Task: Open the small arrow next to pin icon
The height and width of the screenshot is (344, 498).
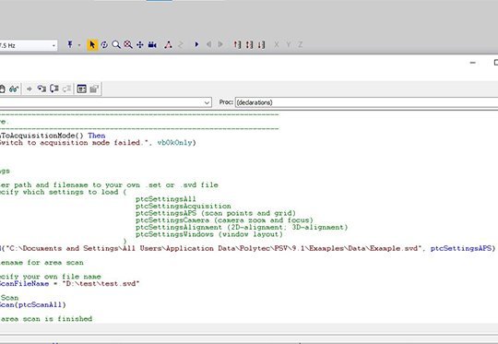Action: click(79, 45)
